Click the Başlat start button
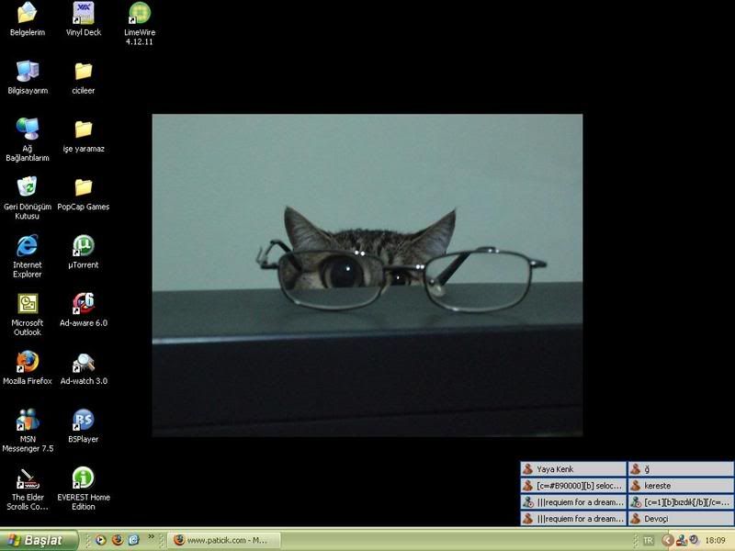The image size is (735, 551). (x=35, y=540)
